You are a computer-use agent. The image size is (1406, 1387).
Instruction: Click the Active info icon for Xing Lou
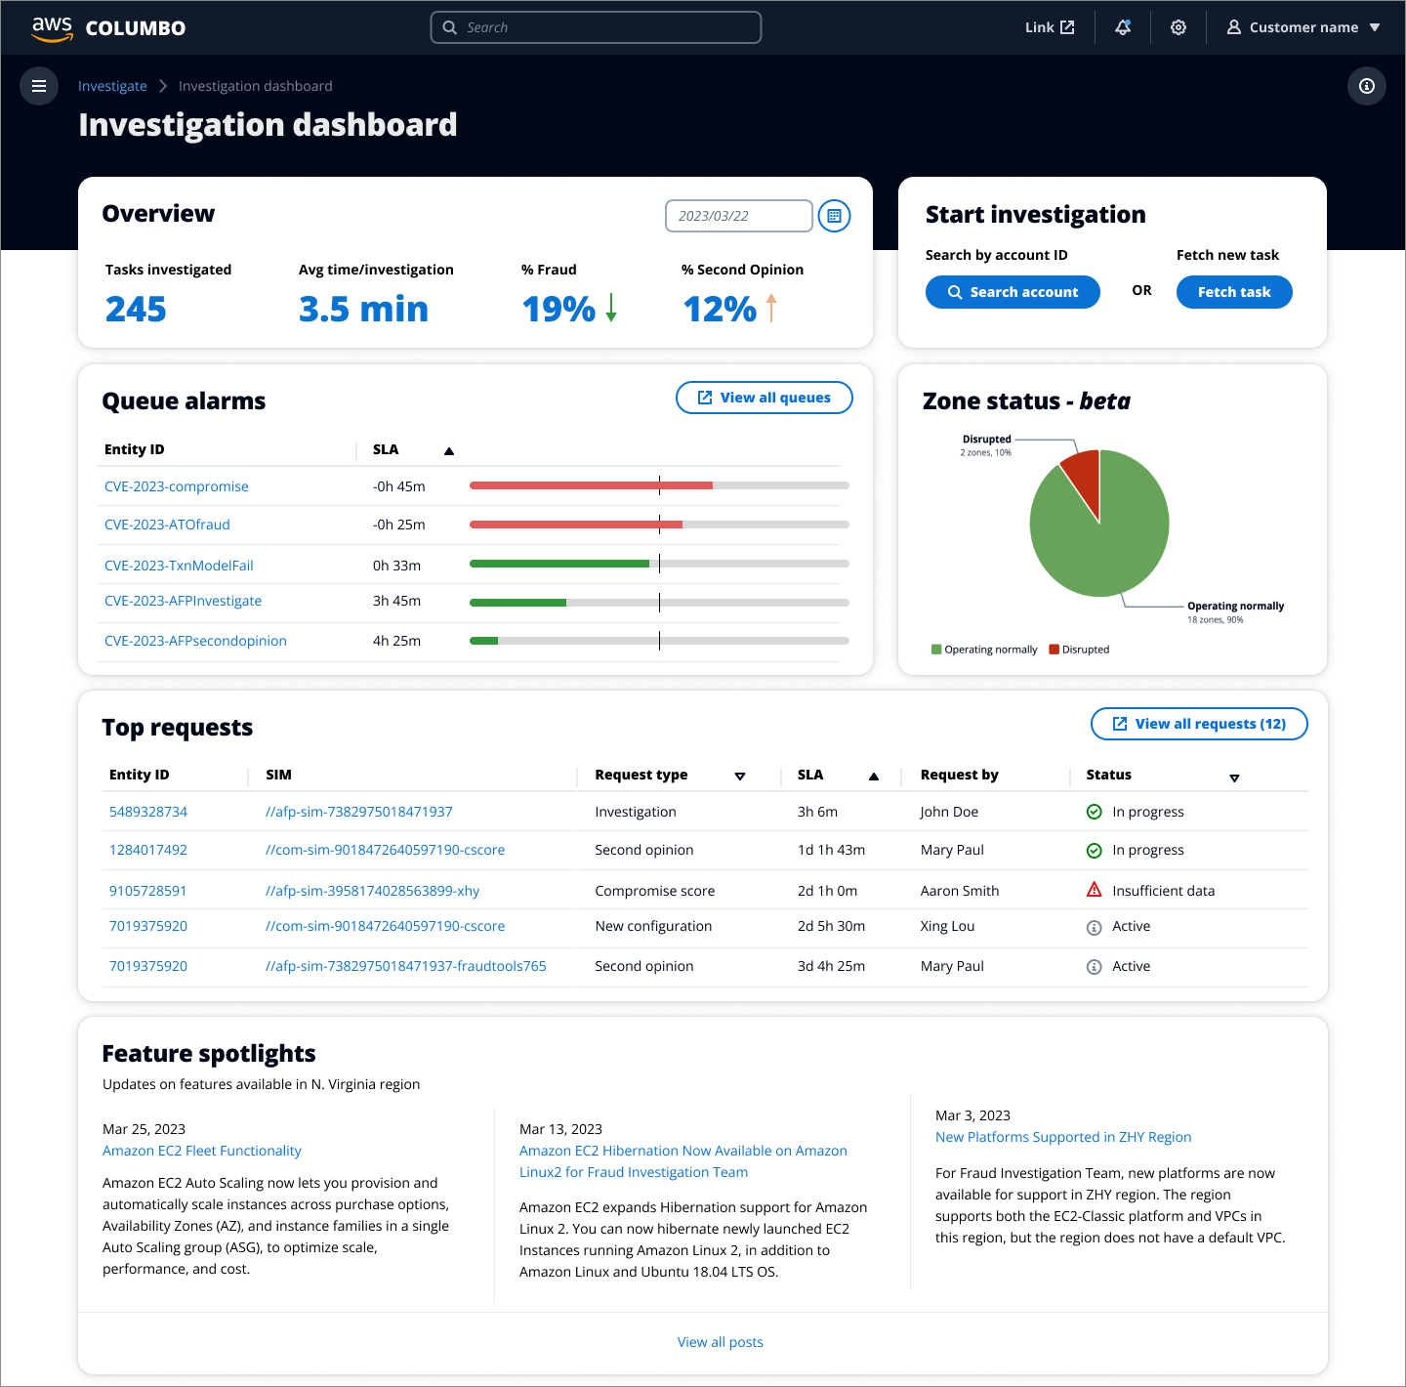(x=1095, y=927)
